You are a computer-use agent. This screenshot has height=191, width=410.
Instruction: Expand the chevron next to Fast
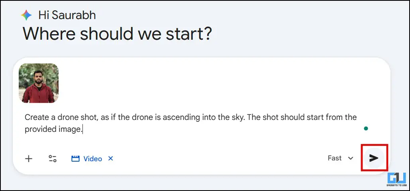(351, 158)
